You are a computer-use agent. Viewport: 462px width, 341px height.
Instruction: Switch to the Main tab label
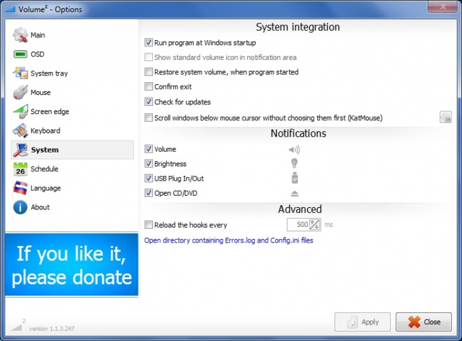pos(38,35)
